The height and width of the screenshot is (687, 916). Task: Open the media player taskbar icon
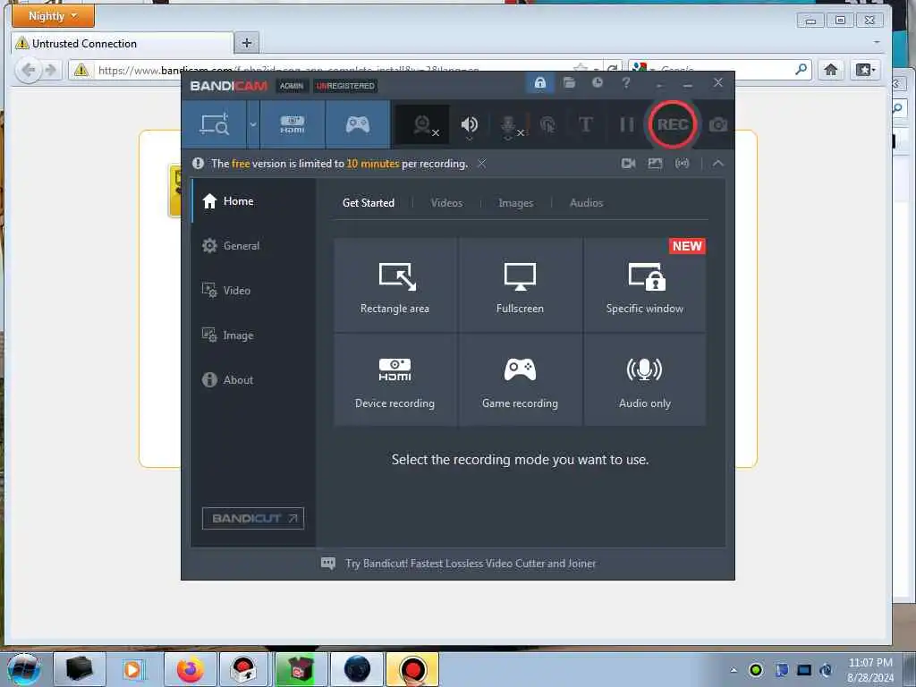[134, 669]
